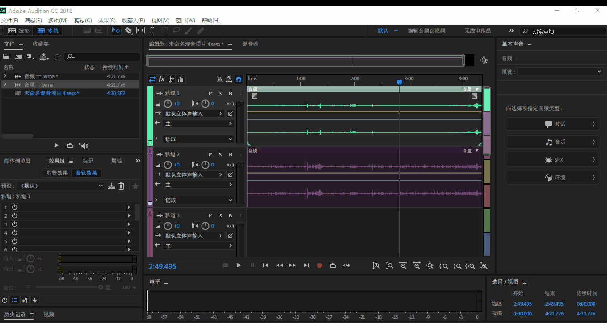Switch to Waveform (波形) view
This screenshot has width=607, height=323.
(x=19, y=31)
